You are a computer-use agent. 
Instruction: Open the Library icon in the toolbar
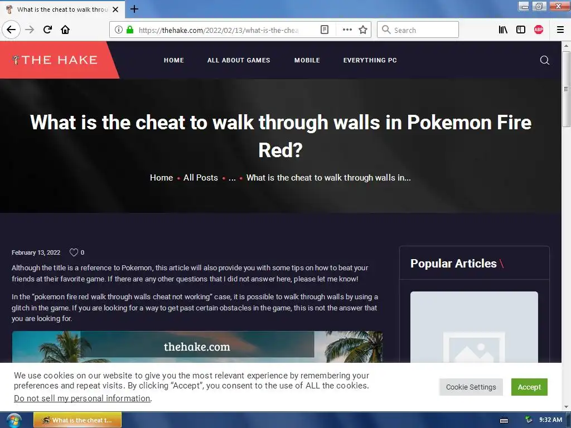tap(503, 30)
